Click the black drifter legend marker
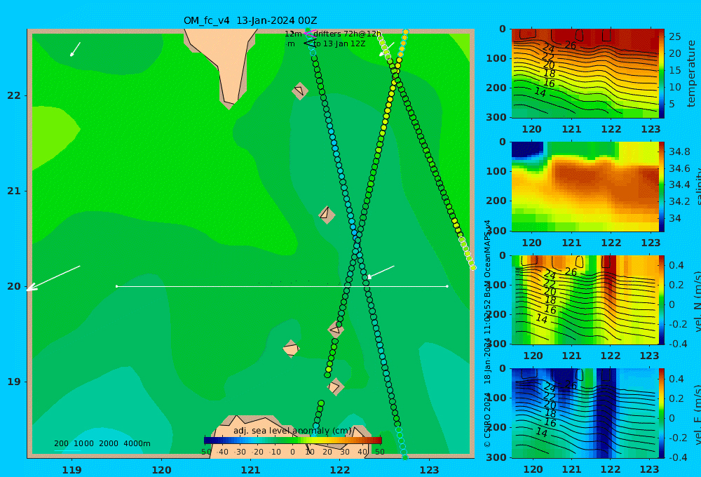Screen dimensions: 701x477 (x=309, y=43)
